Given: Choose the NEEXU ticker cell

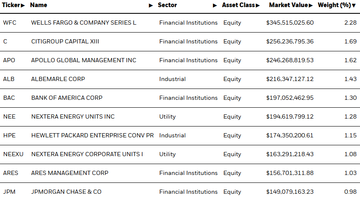Looking at the screenshot, I should (x=13, y=154).
